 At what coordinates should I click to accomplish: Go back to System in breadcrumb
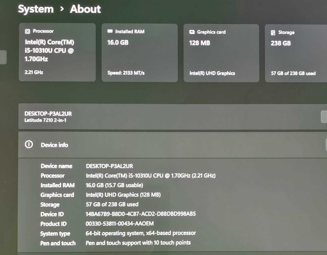(36, 9)
